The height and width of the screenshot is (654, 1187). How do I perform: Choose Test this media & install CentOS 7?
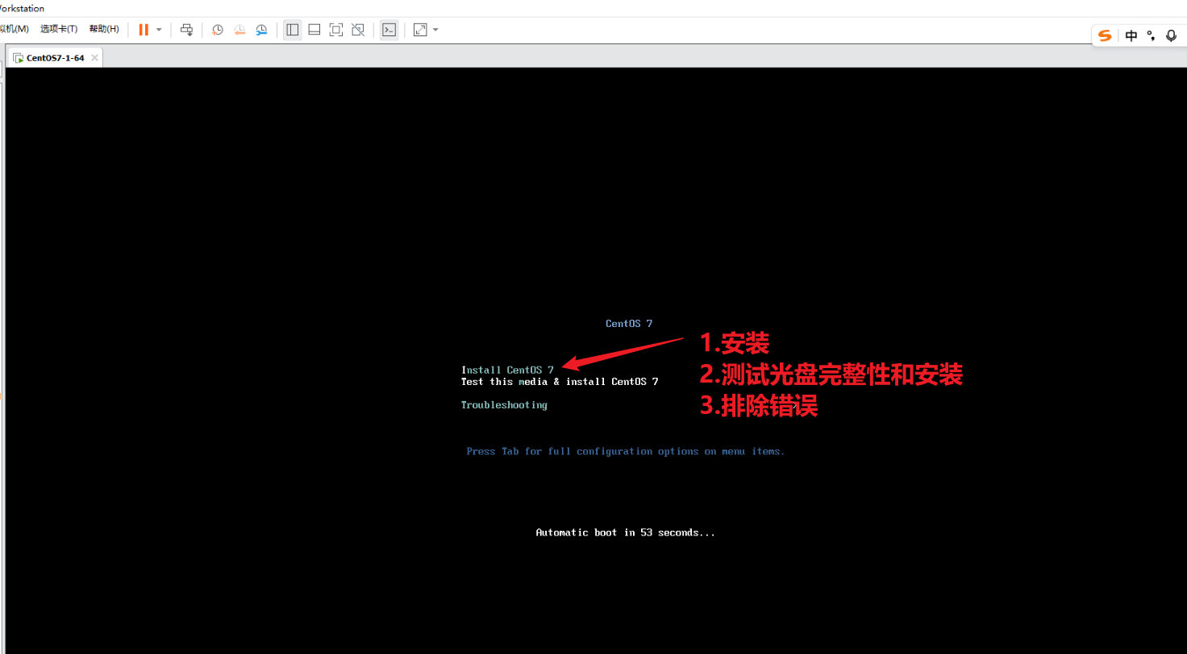(559, 382)
